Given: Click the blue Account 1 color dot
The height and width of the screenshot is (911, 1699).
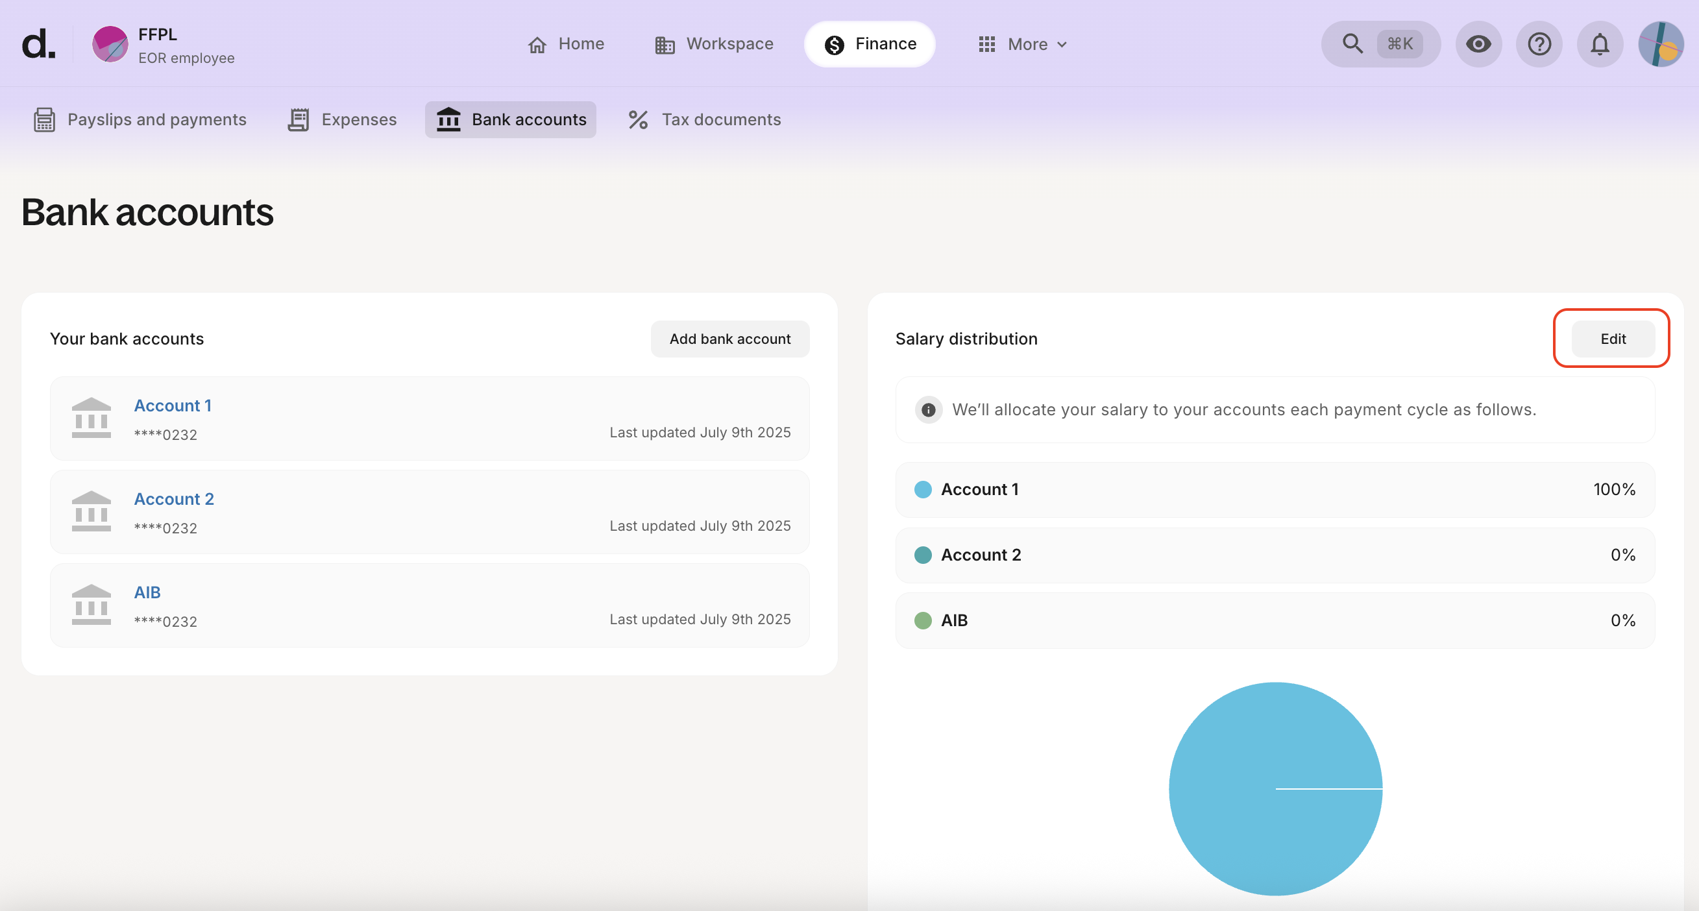Looking at the screenshot, I should (x=923, y=489).
